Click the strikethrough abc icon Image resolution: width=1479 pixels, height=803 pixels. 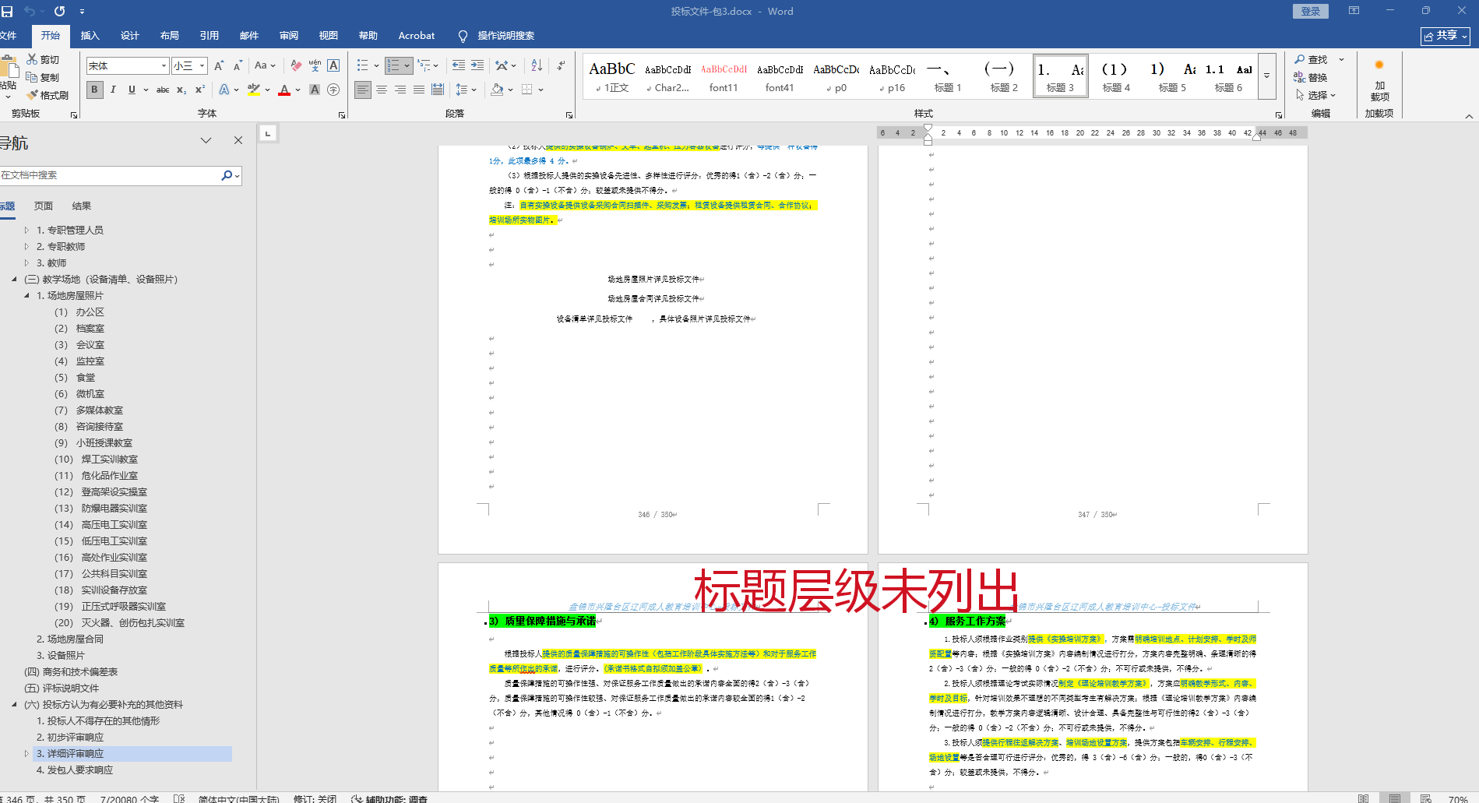tap(163, 90)
